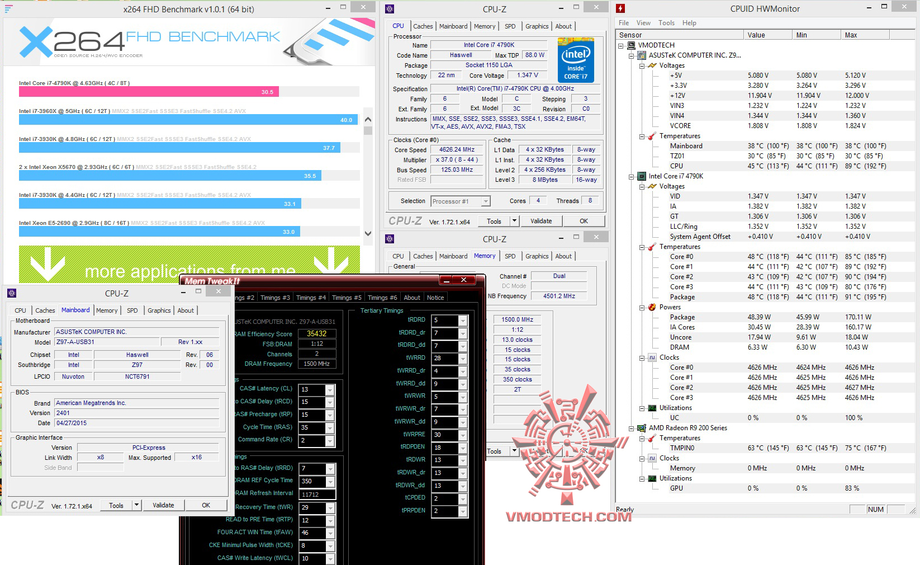
Task: Click OK in the CPU-Z CPU window
Action: point(584,221)
